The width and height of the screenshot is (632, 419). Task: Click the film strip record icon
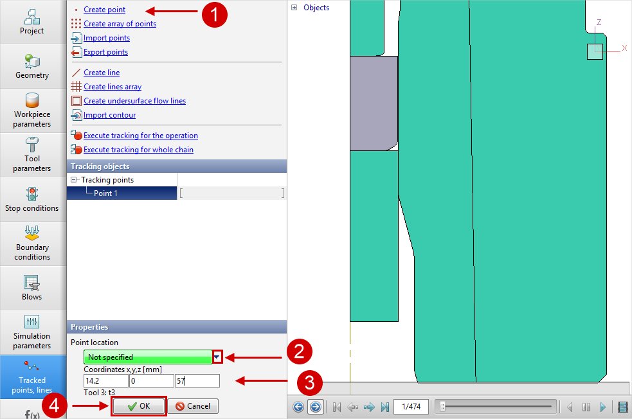tap(622, 407)
